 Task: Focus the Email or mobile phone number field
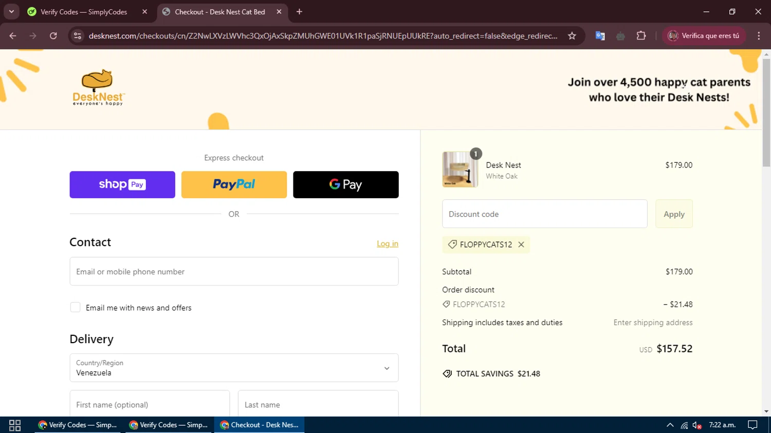[234, 271]
